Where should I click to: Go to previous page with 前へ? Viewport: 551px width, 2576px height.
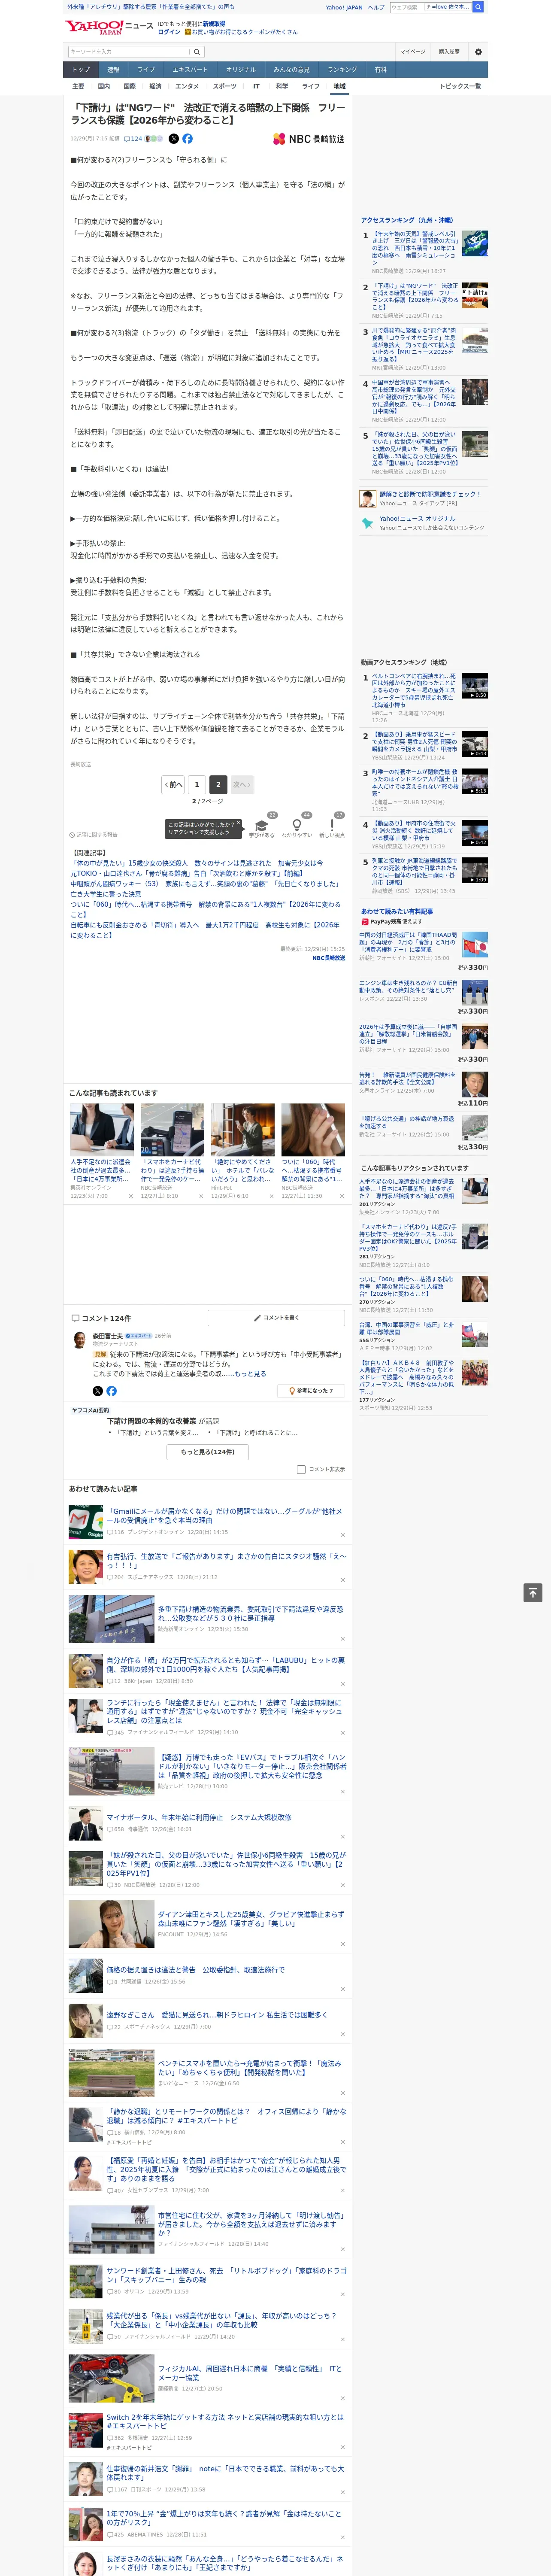pyautogui.click(x=173, y=784)
